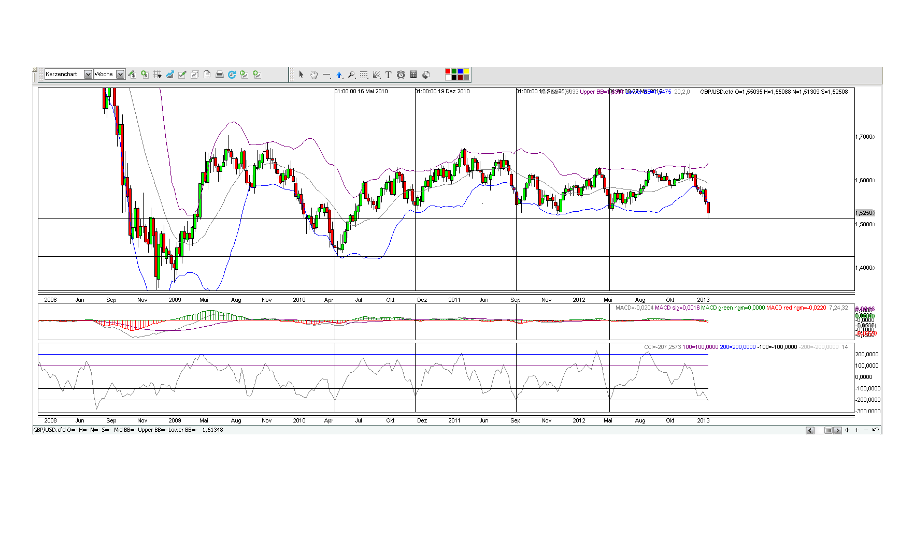Viewport: 914px width, 540px height.
Task: Open the grid options dropdown icon
Action: click(x=158, y=75)
